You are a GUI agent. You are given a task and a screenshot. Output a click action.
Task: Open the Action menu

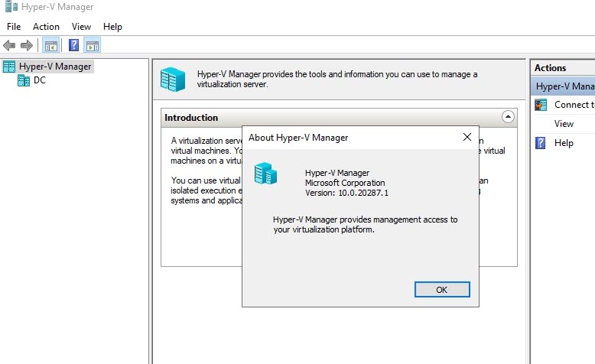(x=46, y=27)
